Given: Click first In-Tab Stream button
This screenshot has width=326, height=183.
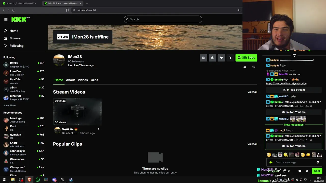Looking at the screenshot, I should pos(294,90).
